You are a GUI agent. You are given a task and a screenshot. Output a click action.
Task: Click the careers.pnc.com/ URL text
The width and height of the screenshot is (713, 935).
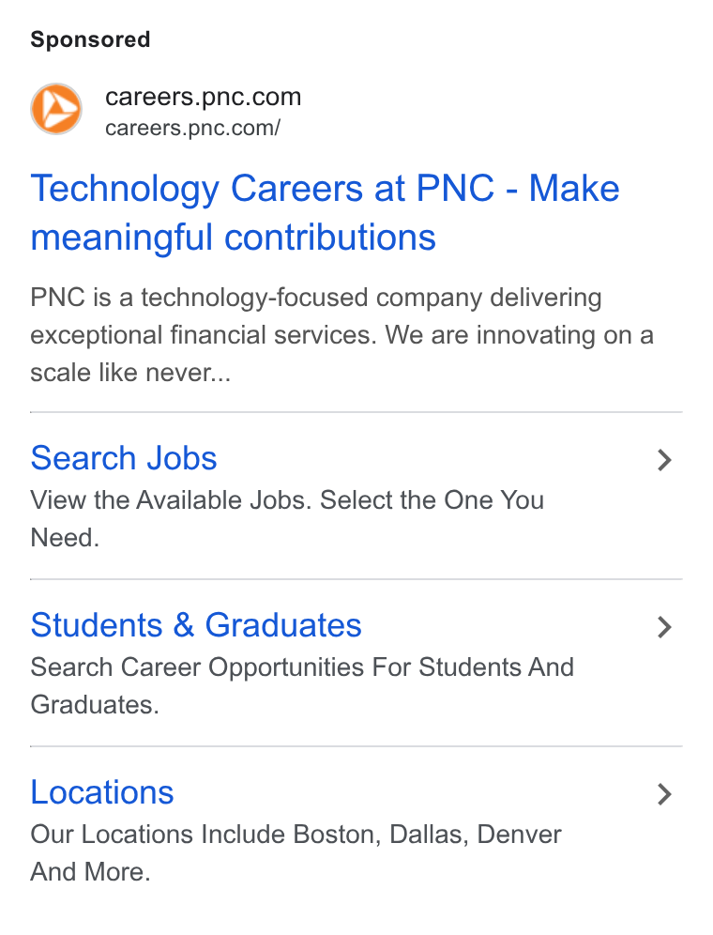click(192, 128)
